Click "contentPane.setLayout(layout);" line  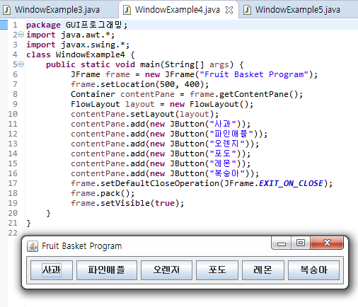(x=145, y=114)
